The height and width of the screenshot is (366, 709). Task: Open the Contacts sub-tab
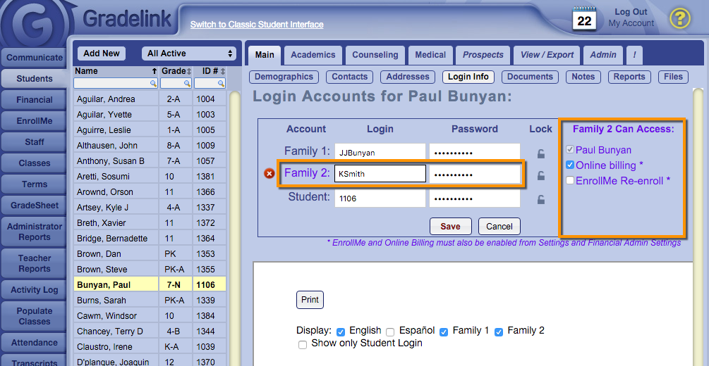pos(349,77)
